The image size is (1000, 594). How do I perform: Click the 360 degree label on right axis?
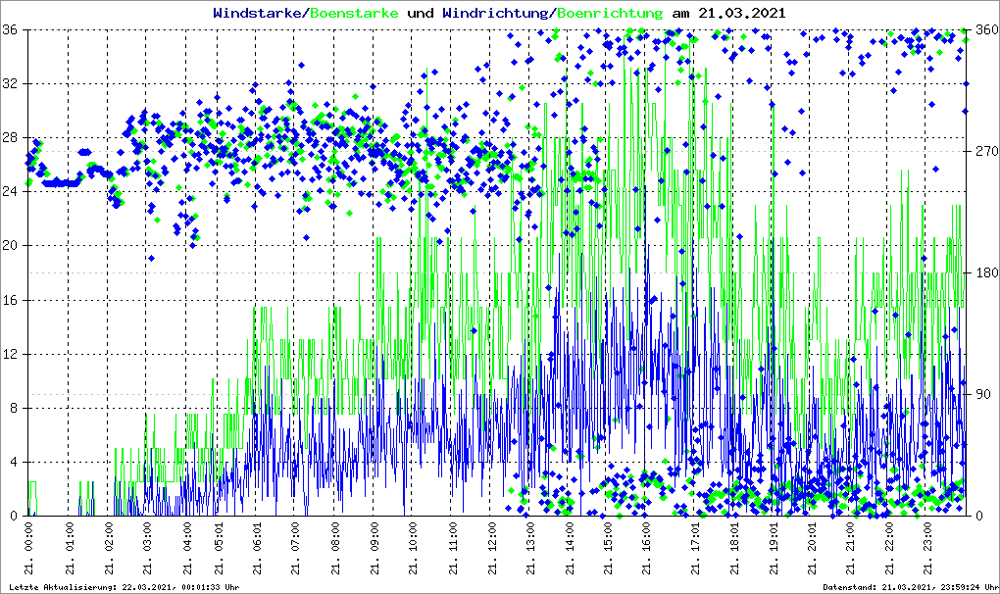[x=984, y=30]
